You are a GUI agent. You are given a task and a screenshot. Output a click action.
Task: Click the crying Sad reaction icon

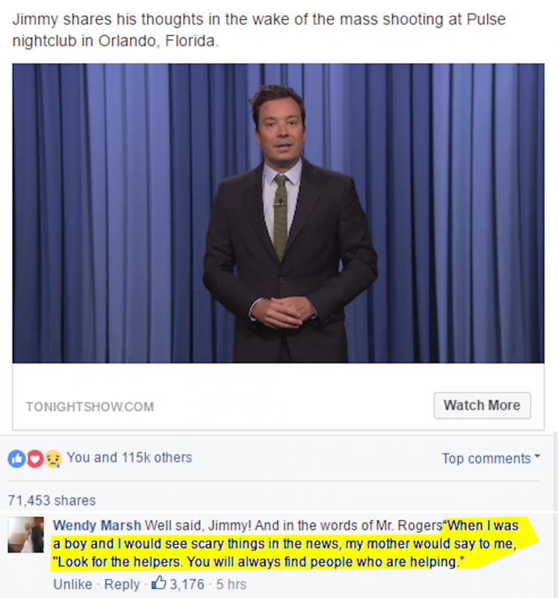52,458
